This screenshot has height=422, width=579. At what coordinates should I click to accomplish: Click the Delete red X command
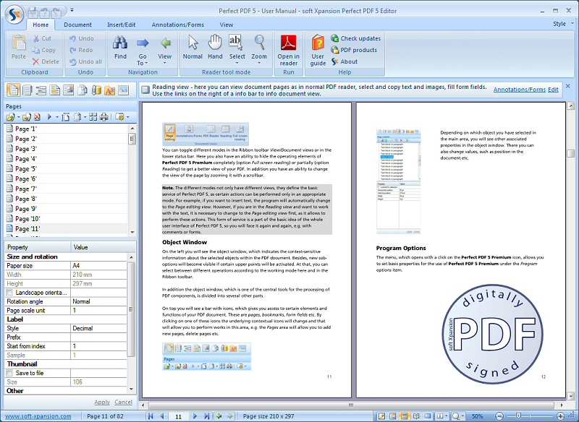click(46, 61)
